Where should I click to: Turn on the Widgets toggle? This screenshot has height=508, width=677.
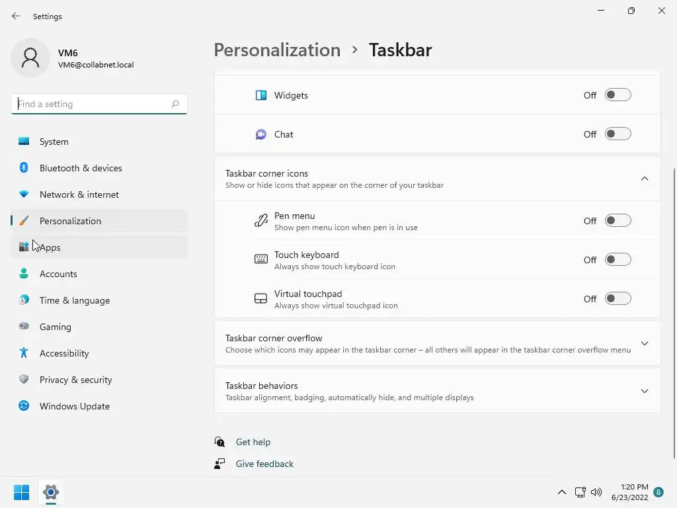tap(618, 95)
